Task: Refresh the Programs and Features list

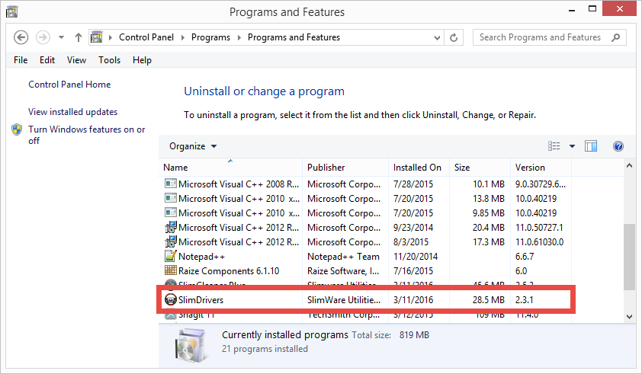Action: coord(454,37)
